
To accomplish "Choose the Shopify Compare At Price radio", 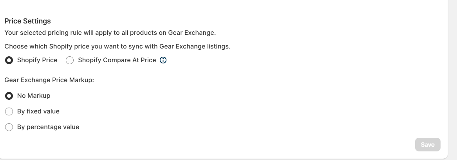I will tap(70, 60).
